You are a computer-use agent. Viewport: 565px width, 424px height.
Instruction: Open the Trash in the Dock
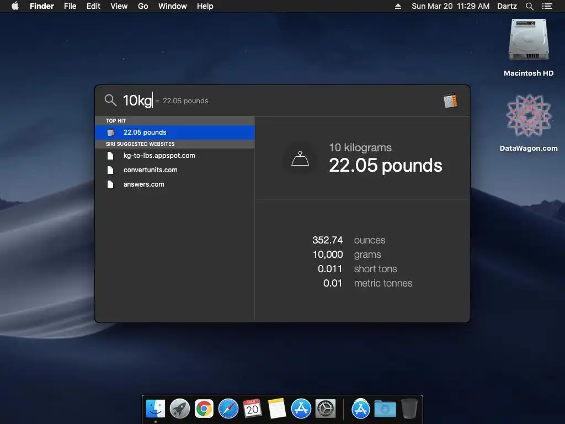(409, 409)
